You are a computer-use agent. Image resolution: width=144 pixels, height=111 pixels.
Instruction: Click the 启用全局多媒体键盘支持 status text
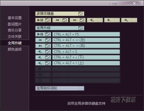[86, 103]
